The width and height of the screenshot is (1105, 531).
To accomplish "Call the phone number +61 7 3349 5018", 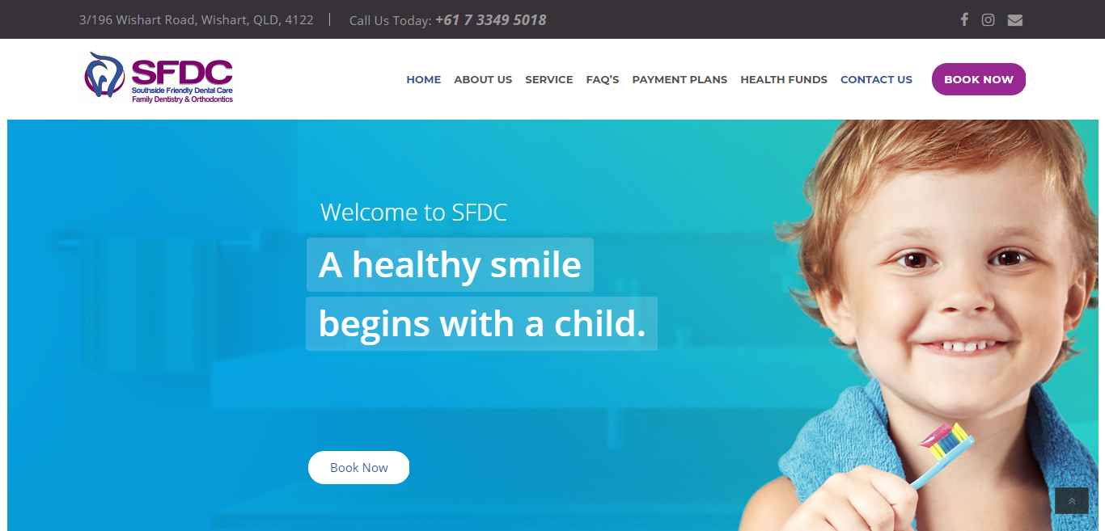I will 491,20.
